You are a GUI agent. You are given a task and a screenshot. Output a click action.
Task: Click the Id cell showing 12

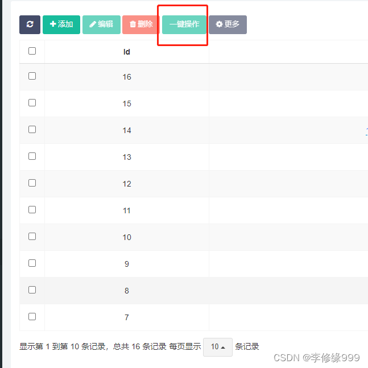click(127, 184)
